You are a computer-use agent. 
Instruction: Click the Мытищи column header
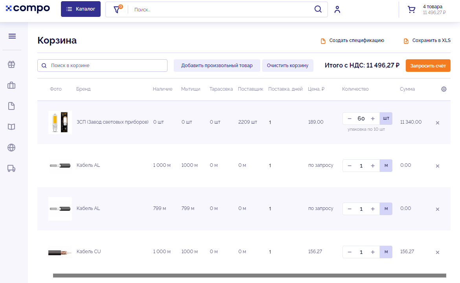tap(191, 89)
